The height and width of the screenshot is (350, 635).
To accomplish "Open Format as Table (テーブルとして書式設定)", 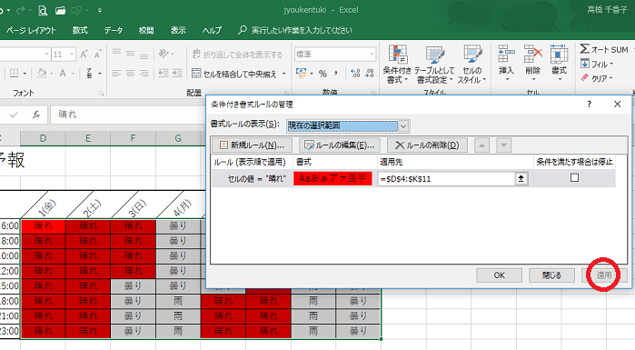I will tap(434, 64).
